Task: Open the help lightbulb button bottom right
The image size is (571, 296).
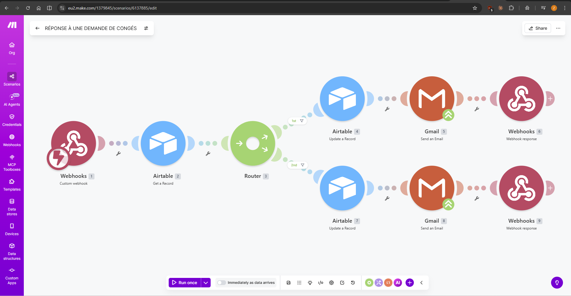Action: click(x=557, y=283)
